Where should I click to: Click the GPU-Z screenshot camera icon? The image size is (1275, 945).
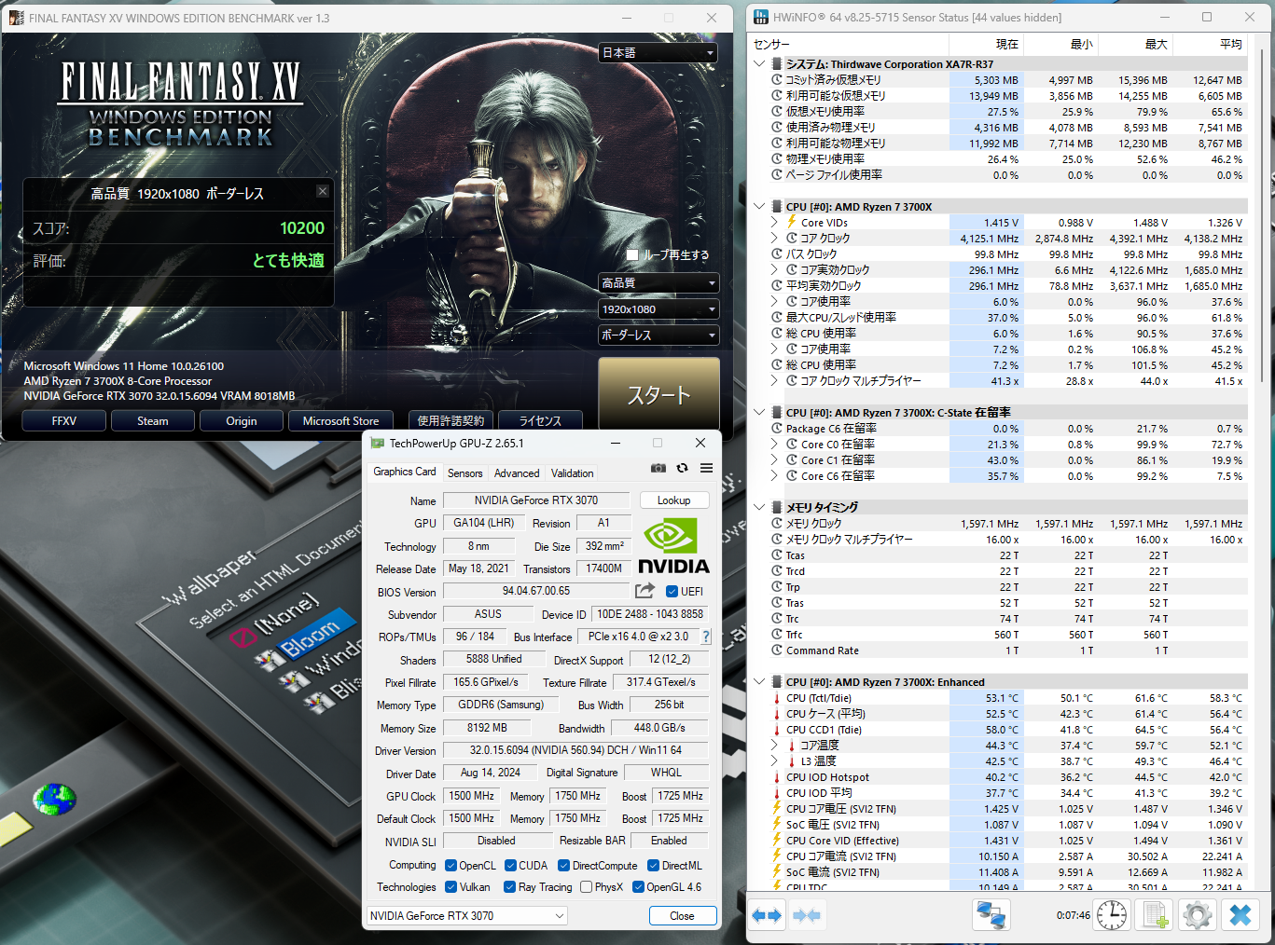(x=658, y=468)
